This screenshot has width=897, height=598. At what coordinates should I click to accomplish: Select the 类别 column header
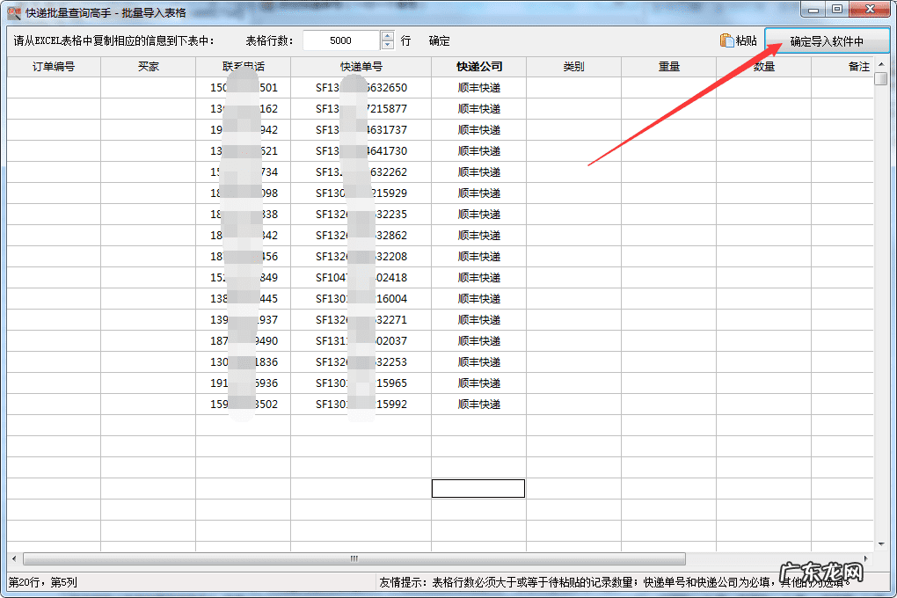[574, 67]
